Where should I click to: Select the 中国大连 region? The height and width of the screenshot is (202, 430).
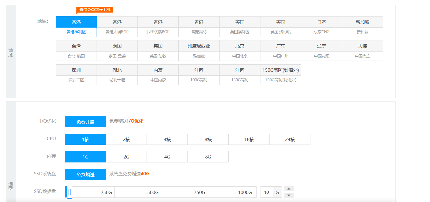362,51
